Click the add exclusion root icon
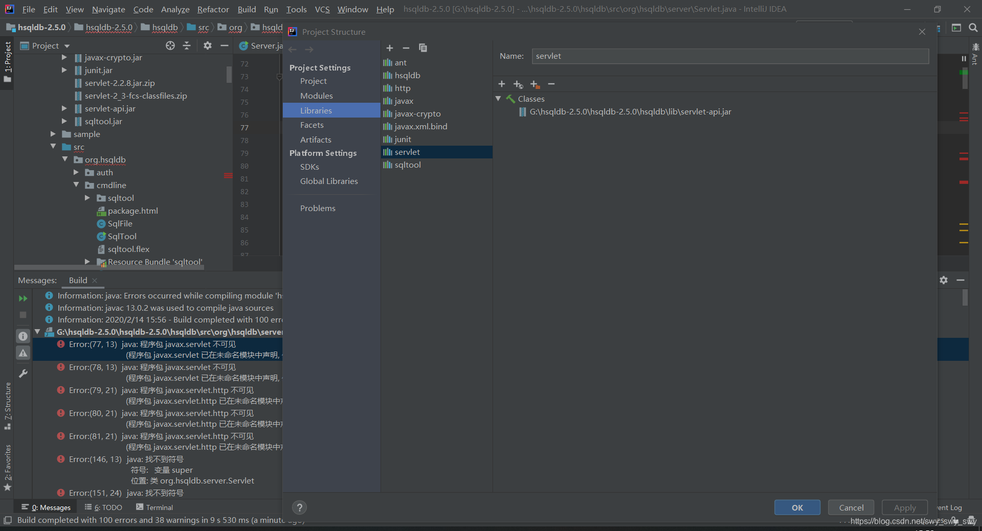 [535, 84]
